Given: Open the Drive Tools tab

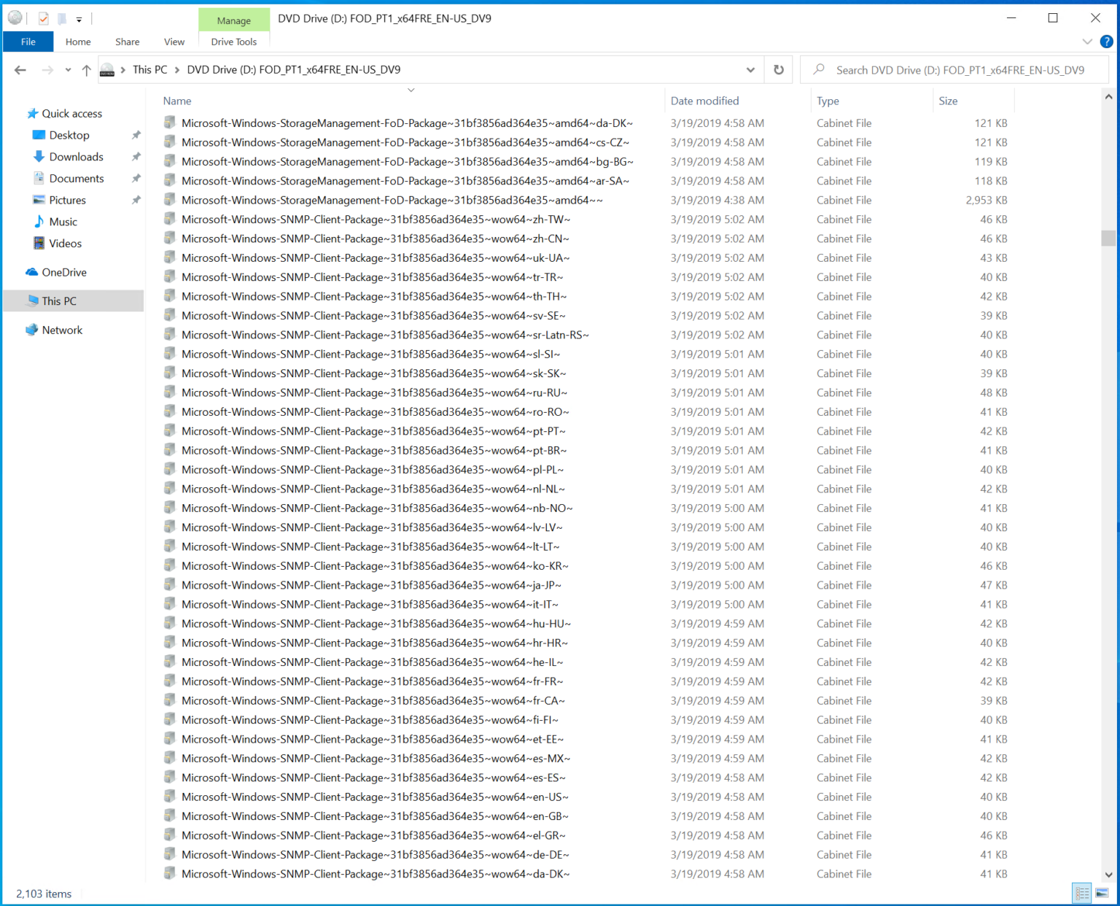Looking at the screenshot, I should [234, 42].
